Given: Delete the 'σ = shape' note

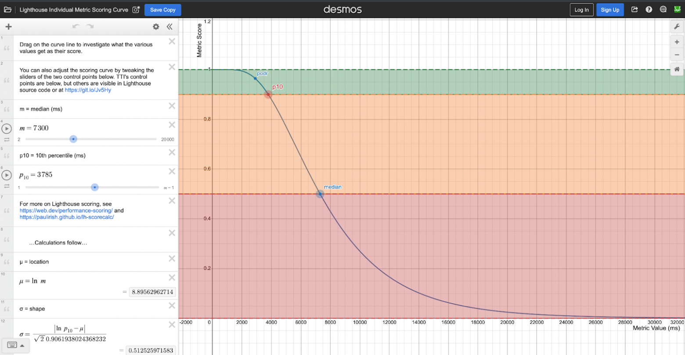Looking at the screenshot, I should 172,305.
